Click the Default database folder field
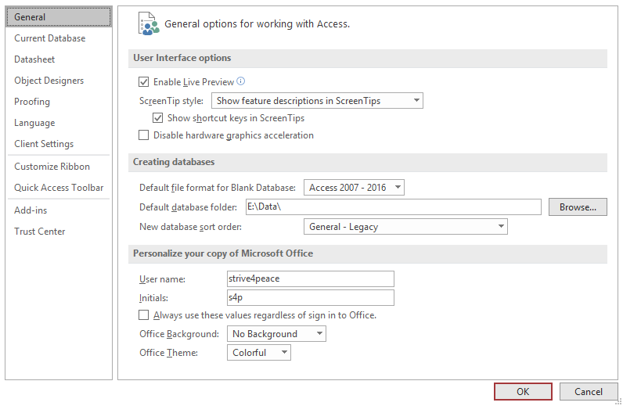Image resolution: width=623 pixels, height=406 pixels. [x=394, y=207]
